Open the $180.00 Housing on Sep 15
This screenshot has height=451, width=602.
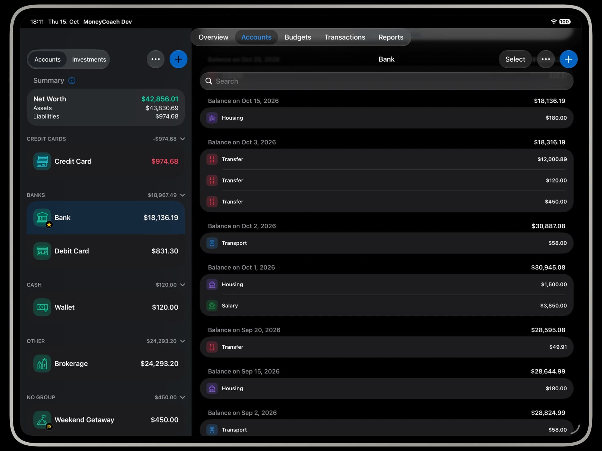386,388
